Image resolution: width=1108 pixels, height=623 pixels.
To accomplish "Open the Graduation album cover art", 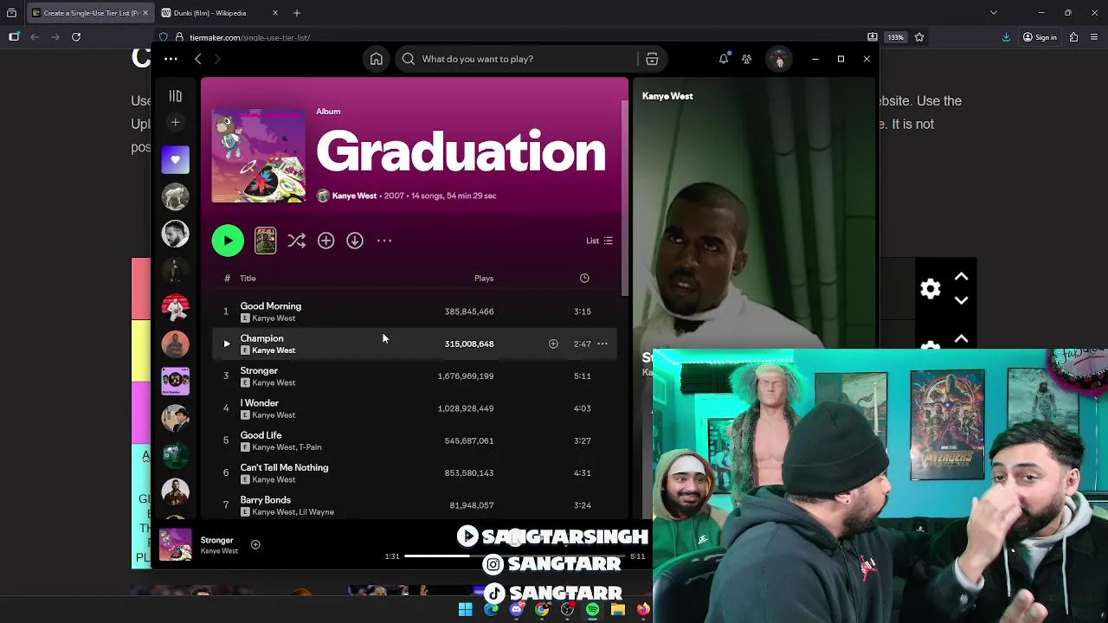I will pyautogui.click(x=258, y=156).
